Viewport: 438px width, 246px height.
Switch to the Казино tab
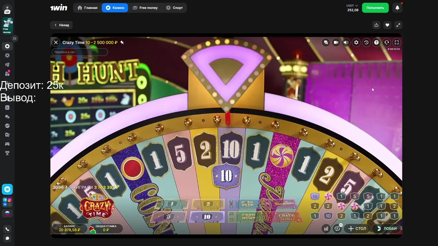click(115, 8)
